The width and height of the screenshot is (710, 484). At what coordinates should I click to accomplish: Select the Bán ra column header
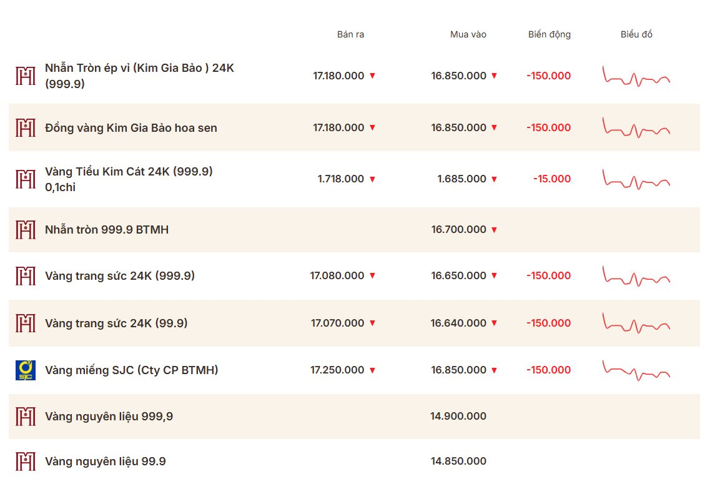pos(350,35)
